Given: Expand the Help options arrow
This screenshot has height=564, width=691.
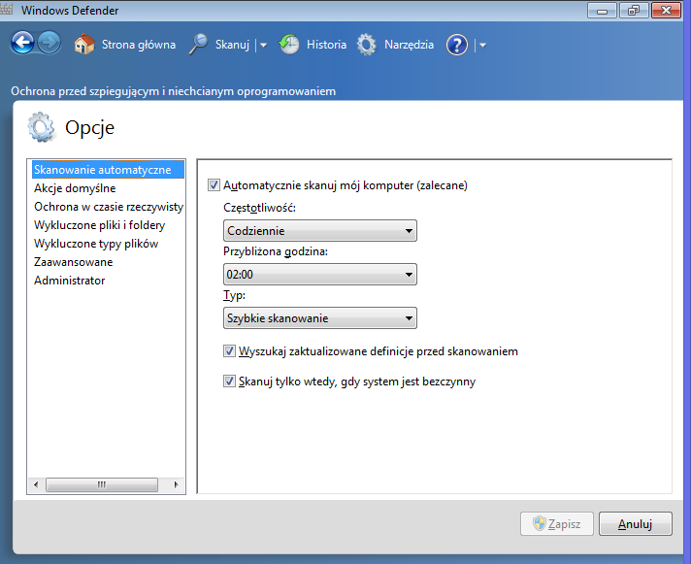Looking at the screenshot, I should tap(482, 45).
